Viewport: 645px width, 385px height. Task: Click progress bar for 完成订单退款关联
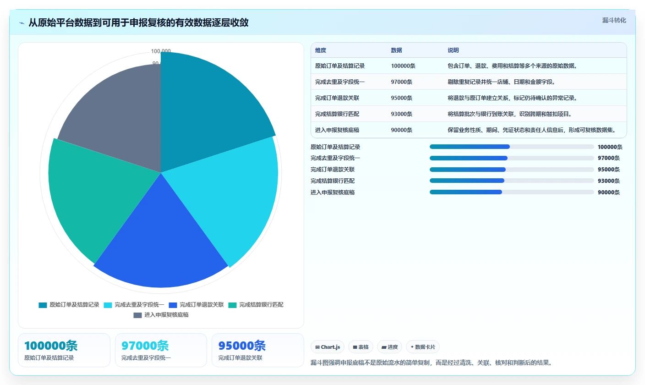tap(512, 170)
